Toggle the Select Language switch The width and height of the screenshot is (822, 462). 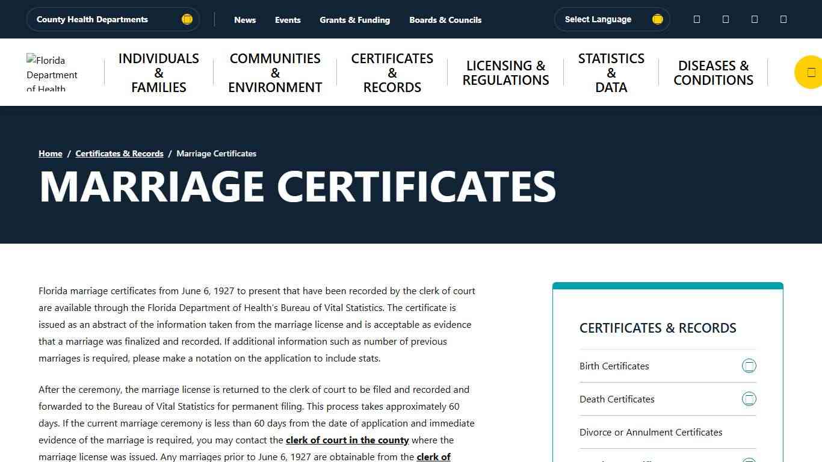pyautogui.click(x=657, y=19)
